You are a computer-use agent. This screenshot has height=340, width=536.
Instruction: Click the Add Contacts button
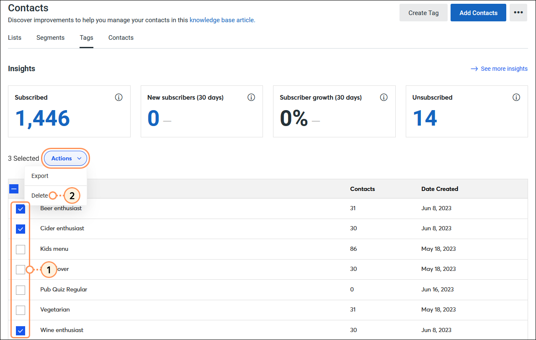[x=478, y=13]
